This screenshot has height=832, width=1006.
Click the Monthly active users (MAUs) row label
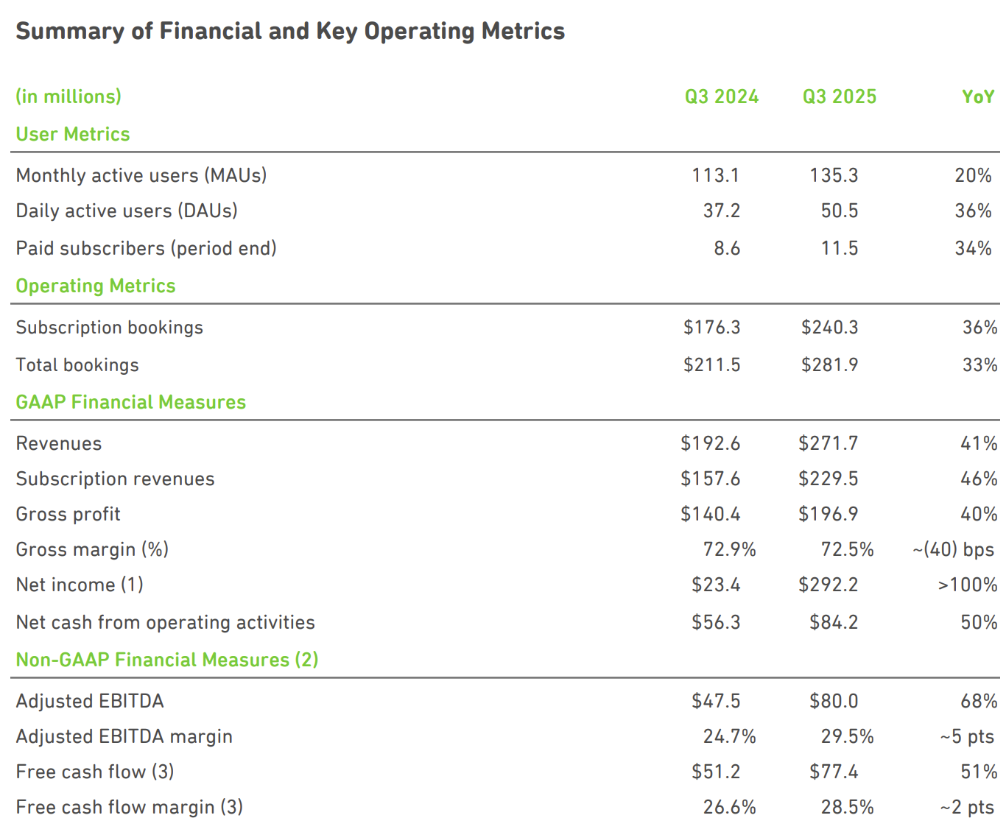[141, 175]
